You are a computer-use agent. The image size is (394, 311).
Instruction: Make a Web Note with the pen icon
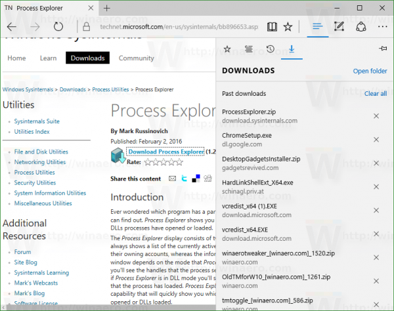[x=339, y=26]
